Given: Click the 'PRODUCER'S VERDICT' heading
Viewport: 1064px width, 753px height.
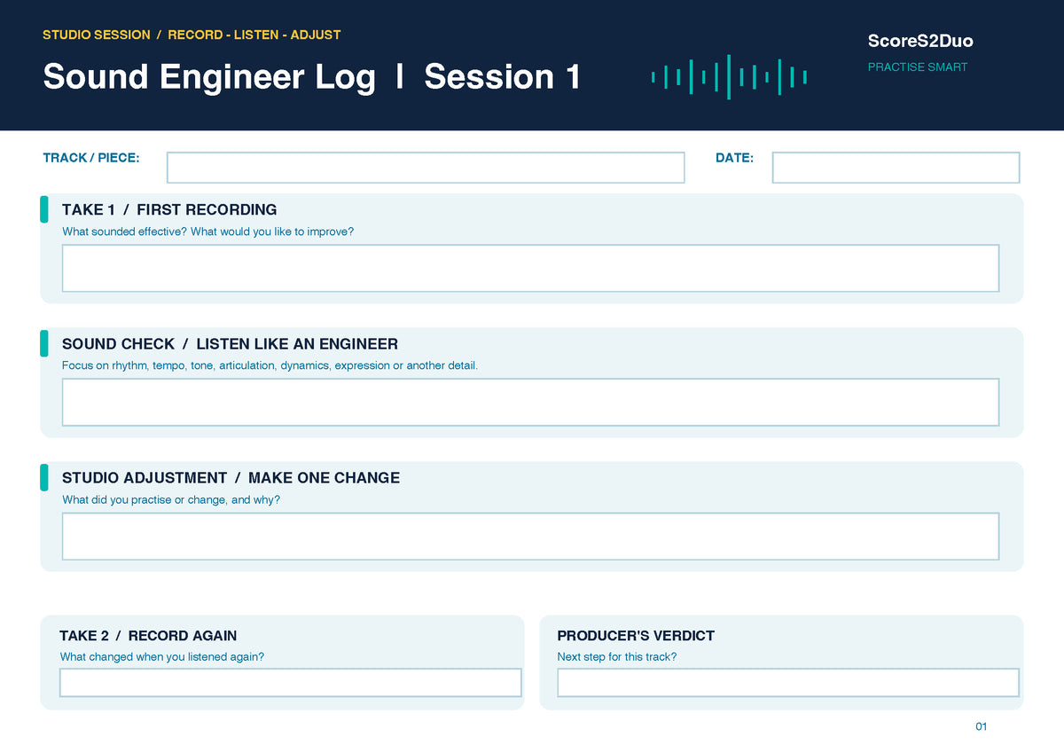Looking at the screenshot, I should tap(636, 636).
